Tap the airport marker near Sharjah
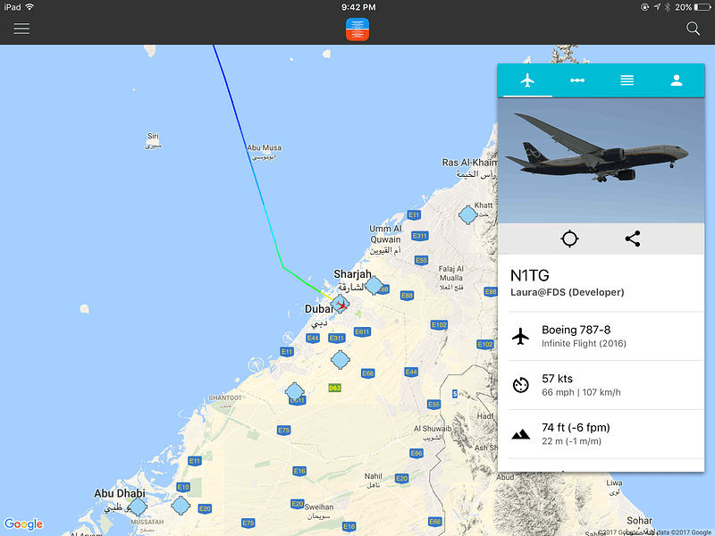This screenshot has height=536, width=715. (x=374, y=285)
